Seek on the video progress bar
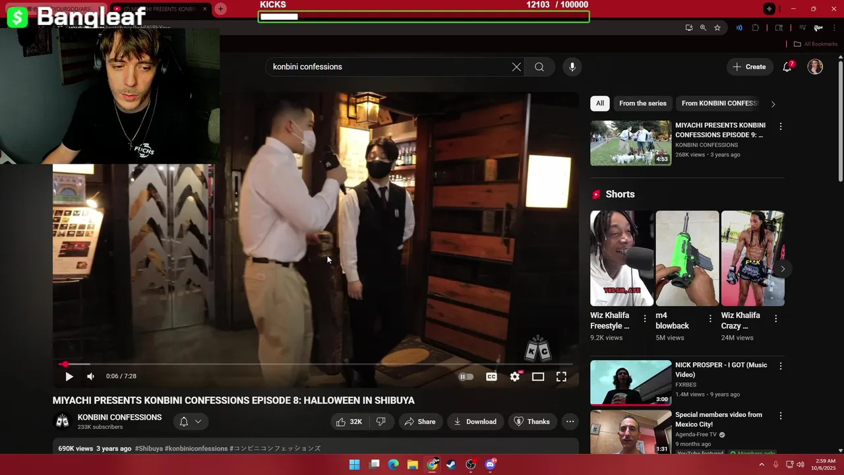 click(x=316, y=364)
